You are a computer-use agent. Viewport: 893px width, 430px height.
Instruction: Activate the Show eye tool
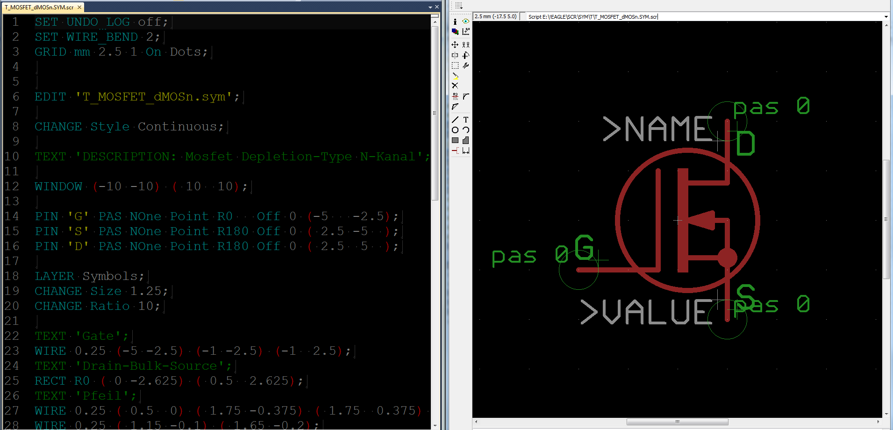click(x=466, y=21)
